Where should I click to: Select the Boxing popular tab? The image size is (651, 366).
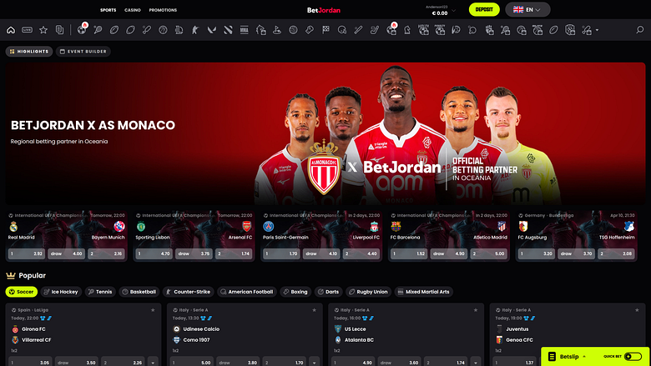point(295,292)
